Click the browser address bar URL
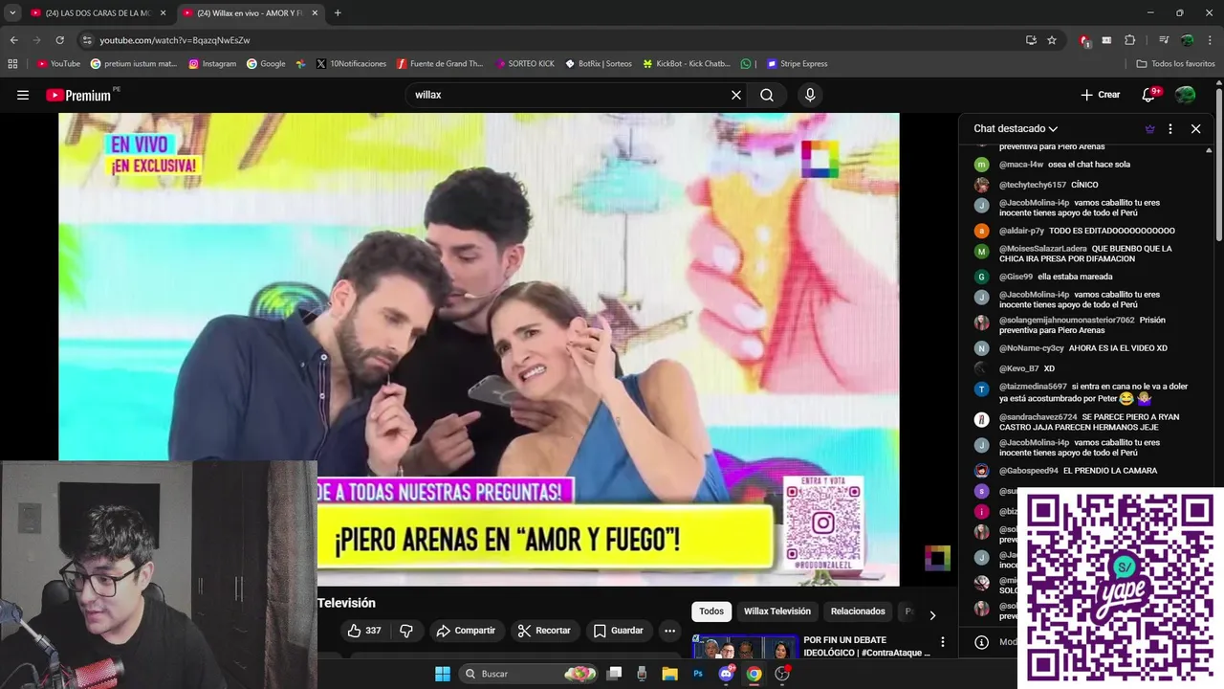 (175, 40)
